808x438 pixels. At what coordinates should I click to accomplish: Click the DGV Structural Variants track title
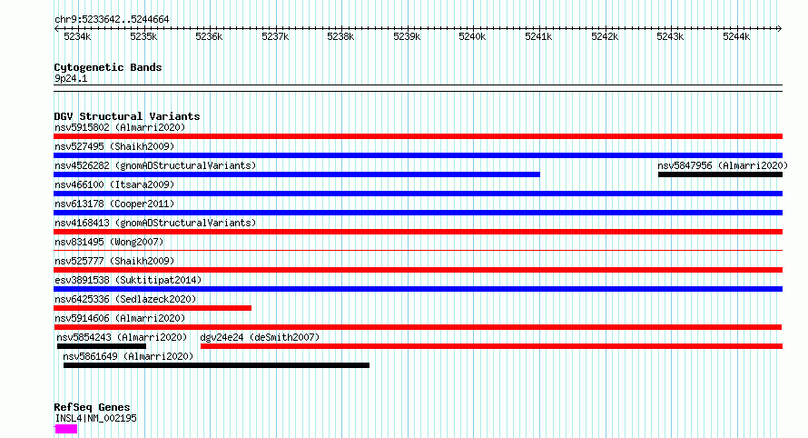pos(127,116)
